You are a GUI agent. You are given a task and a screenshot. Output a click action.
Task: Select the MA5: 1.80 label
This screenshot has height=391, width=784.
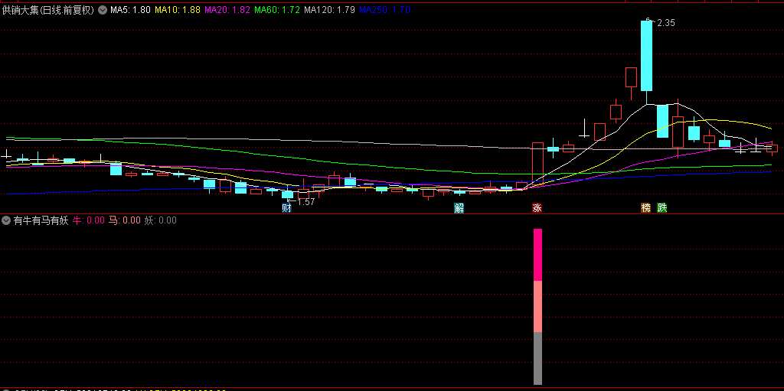130,10
